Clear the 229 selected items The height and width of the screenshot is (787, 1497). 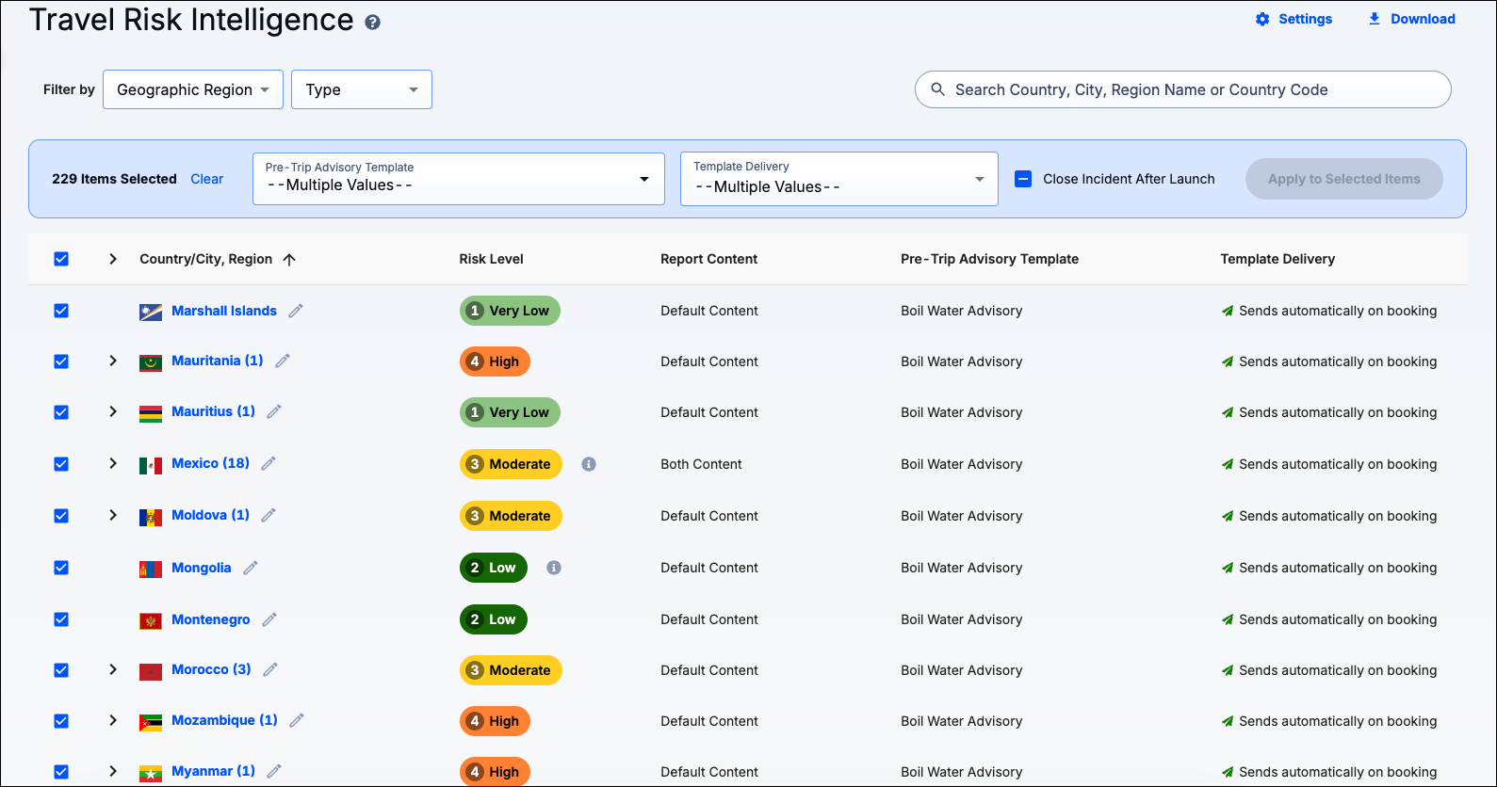point(206,179)
